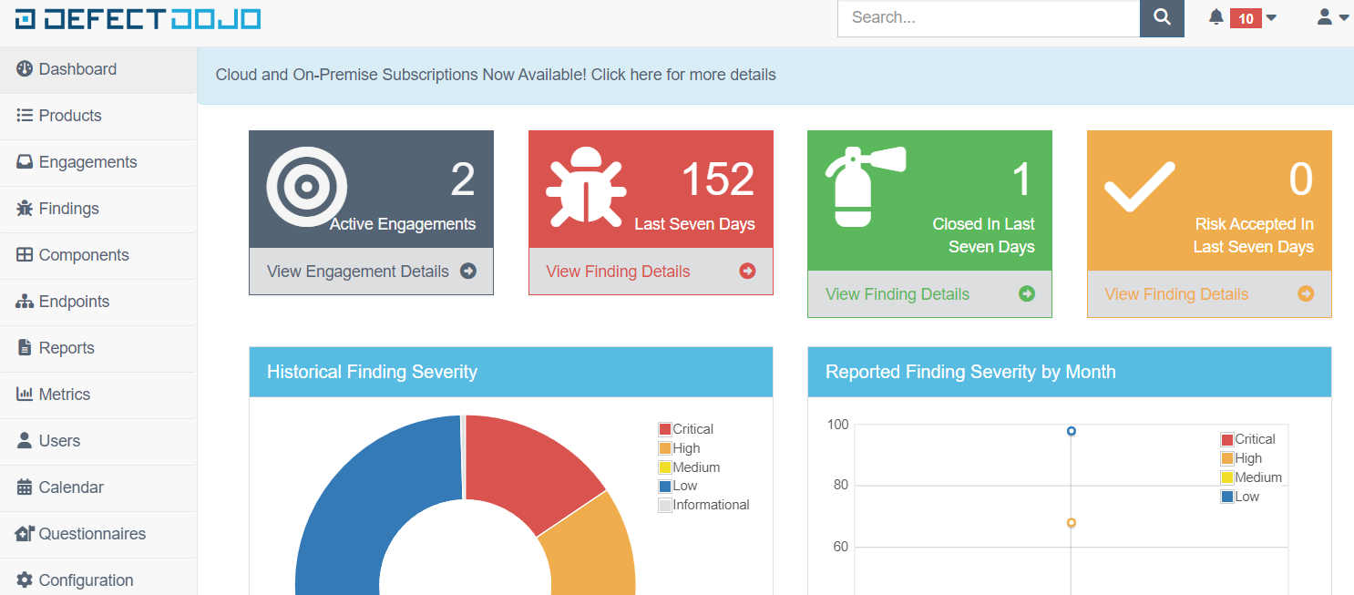Image resolution: width=1354 pixels, height=595 pixels.
Task: Navigate to the Endpoints menu item
Action: [x=98, y=302]
